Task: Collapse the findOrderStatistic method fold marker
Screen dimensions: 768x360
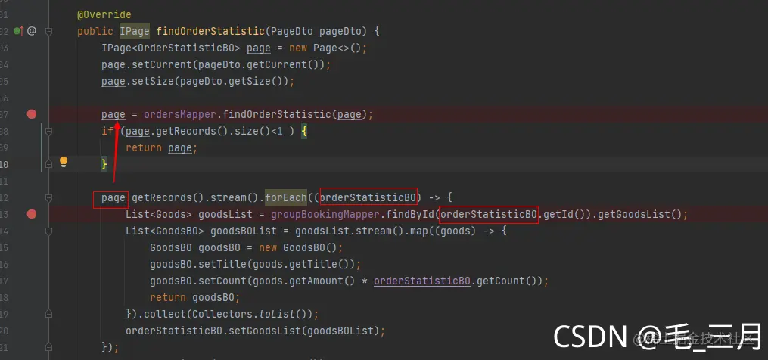Action: point(48,31)
